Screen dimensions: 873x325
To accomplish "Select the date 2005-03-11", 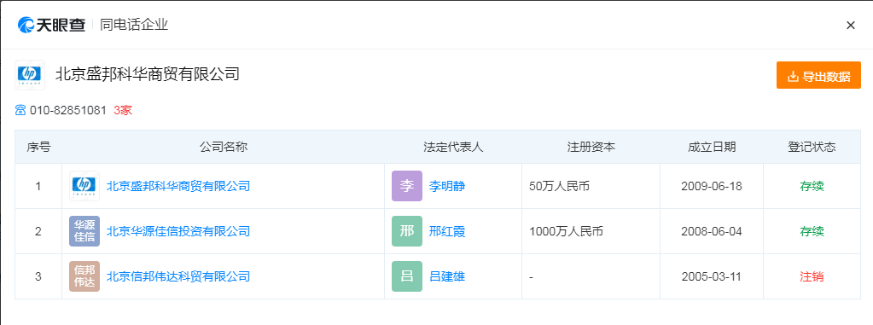I will pyautogui.click(x=712, y=276).
